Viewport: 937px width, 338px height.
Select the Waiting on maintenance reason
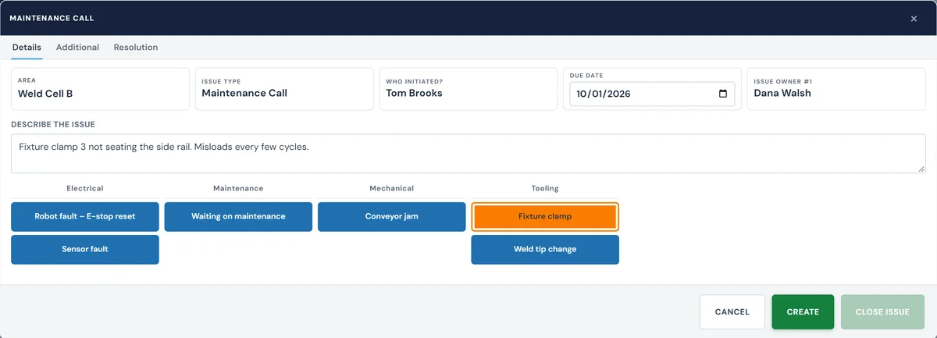(x=238, y=217)
